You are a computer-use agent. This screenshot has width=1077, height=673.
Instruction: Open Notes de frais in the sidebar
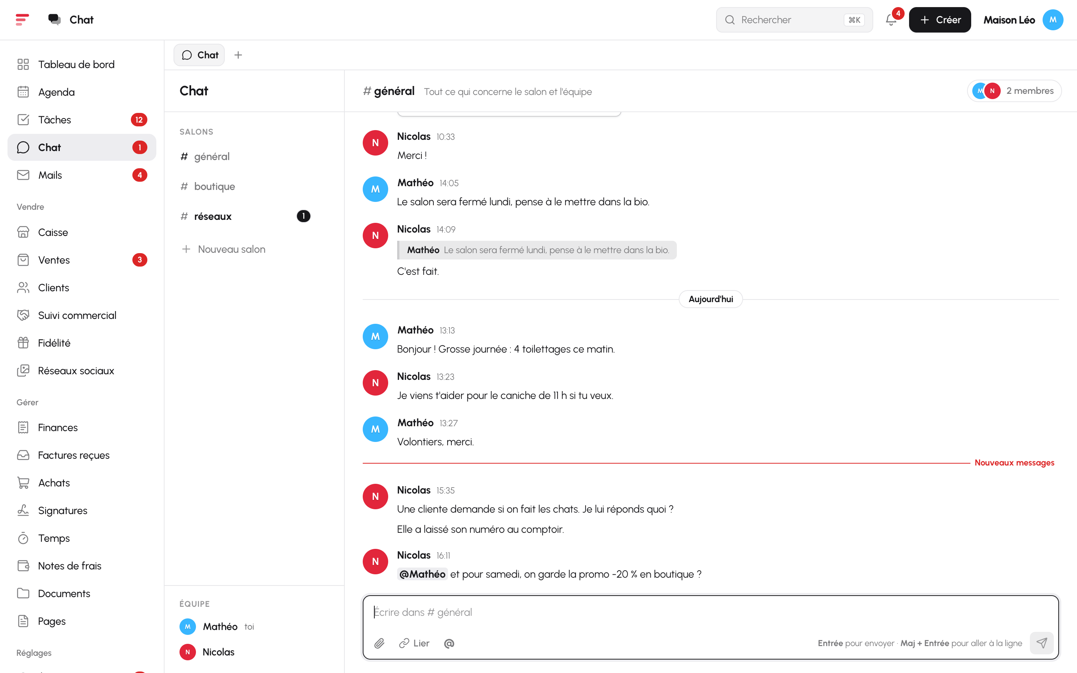tap(82, 566)
